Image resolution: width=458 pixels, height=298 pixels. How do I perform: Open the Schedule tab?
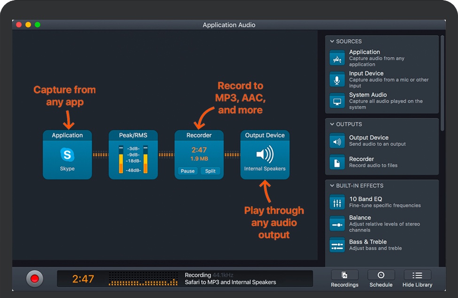(x=380, y=278)
